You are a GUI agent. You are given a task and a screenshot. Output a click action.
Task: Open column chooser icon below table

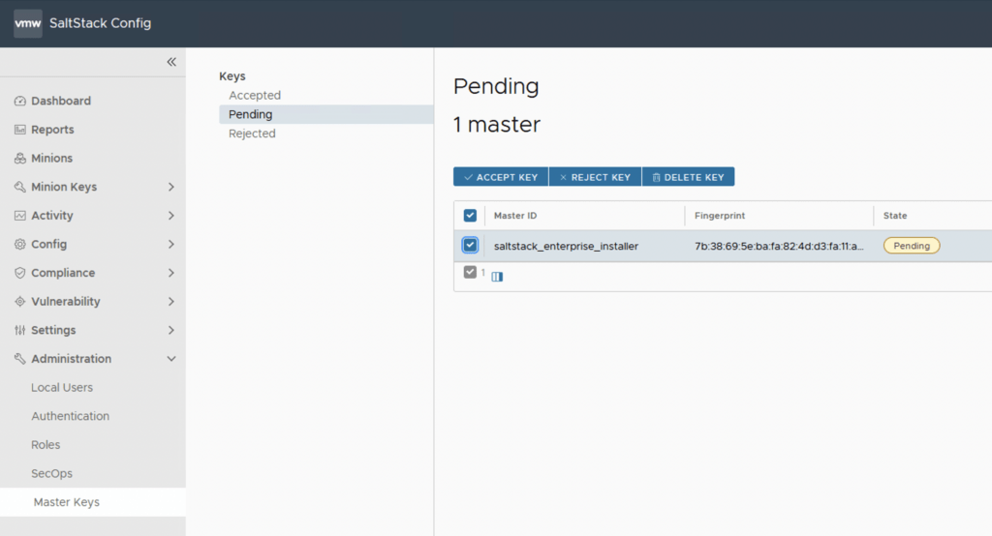[x=497, y=277]
